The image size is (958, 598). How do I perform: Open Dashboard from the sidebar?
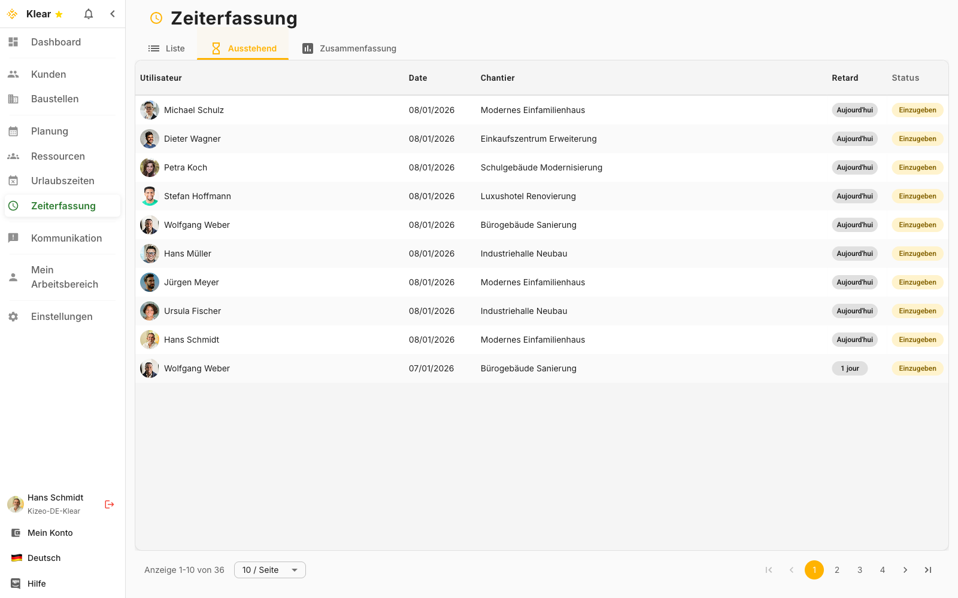(x=56, y=42)
